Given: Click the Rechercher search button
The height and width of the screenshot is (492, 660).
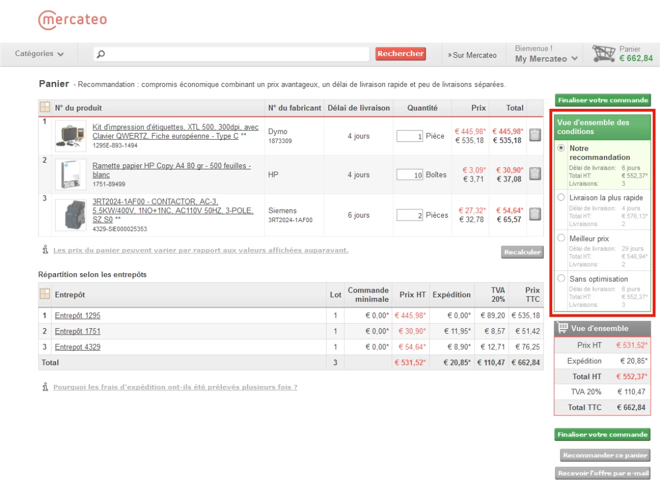Looking at the screenshot, I should coord(400,54).
